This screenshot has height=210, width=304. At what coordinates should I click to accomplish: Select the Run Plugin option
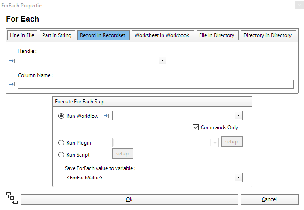click(61, 143)
